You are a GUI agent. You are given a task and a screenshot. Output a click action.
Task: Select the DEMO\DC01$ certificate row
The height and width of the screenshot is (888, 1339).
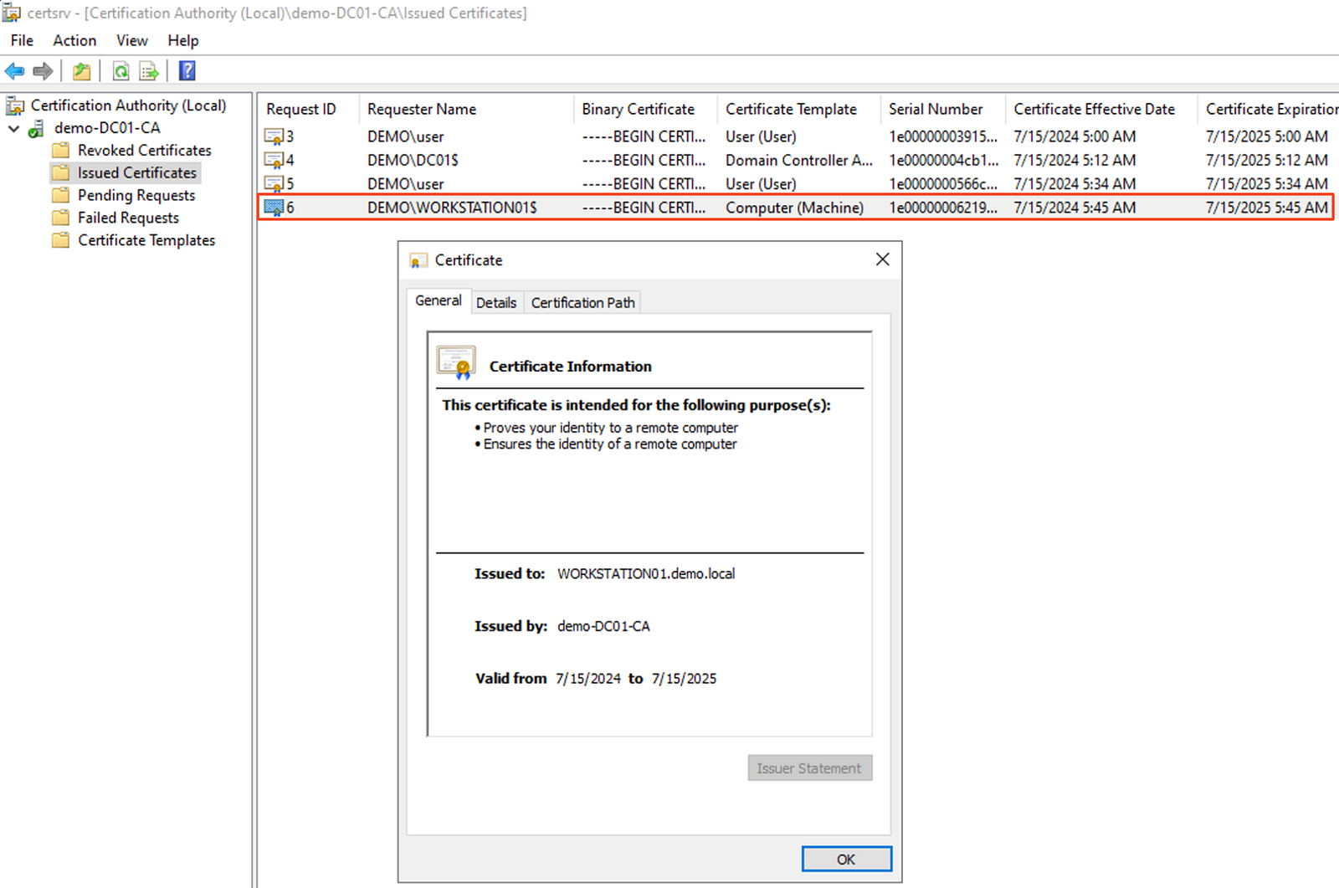click(413, 160)
